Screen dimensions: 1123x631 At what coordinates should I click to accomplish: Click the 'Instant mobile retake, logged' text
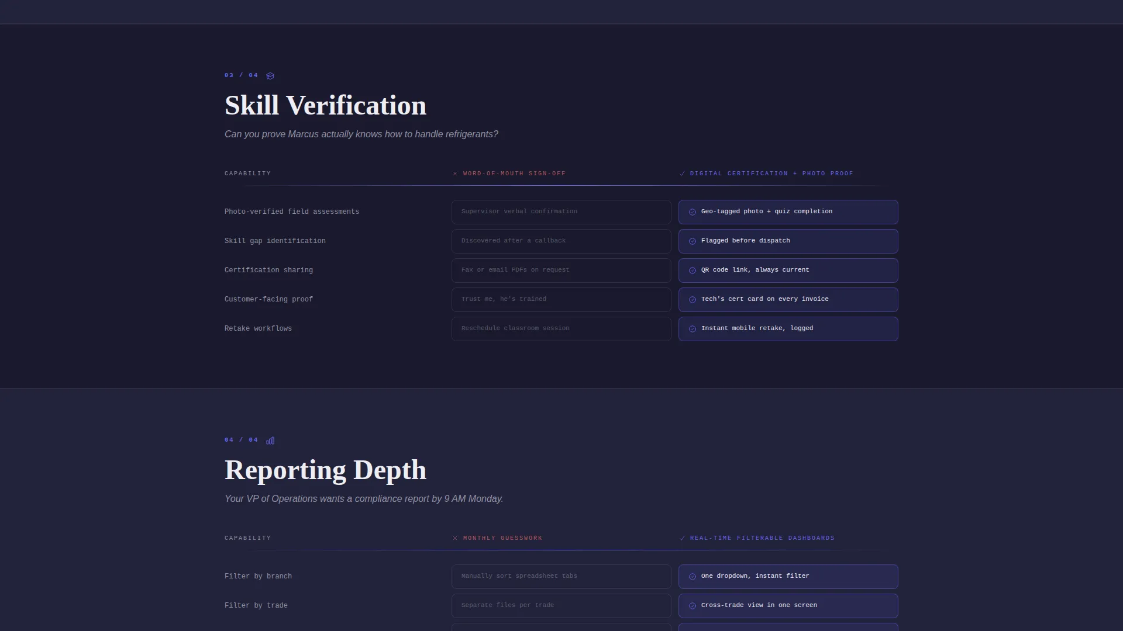[x=757, y=328]
